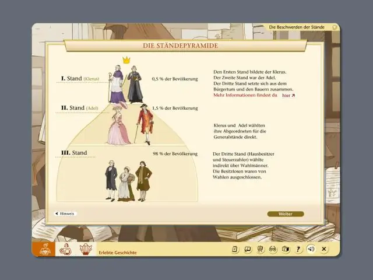Image resolution: width=373 pixels, height=280 pixels.
Task: Open help with the question mark icon
Action: click(x=298, y=249)
